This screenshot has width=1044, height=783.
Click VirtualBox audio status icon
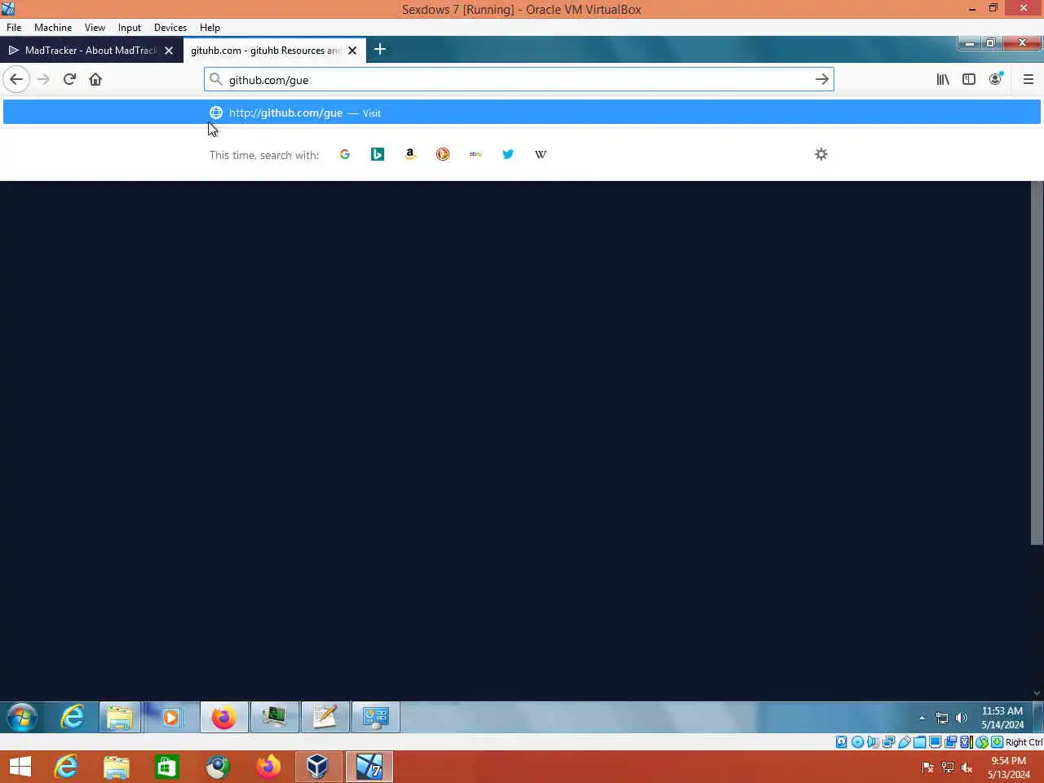click(873, 742)
